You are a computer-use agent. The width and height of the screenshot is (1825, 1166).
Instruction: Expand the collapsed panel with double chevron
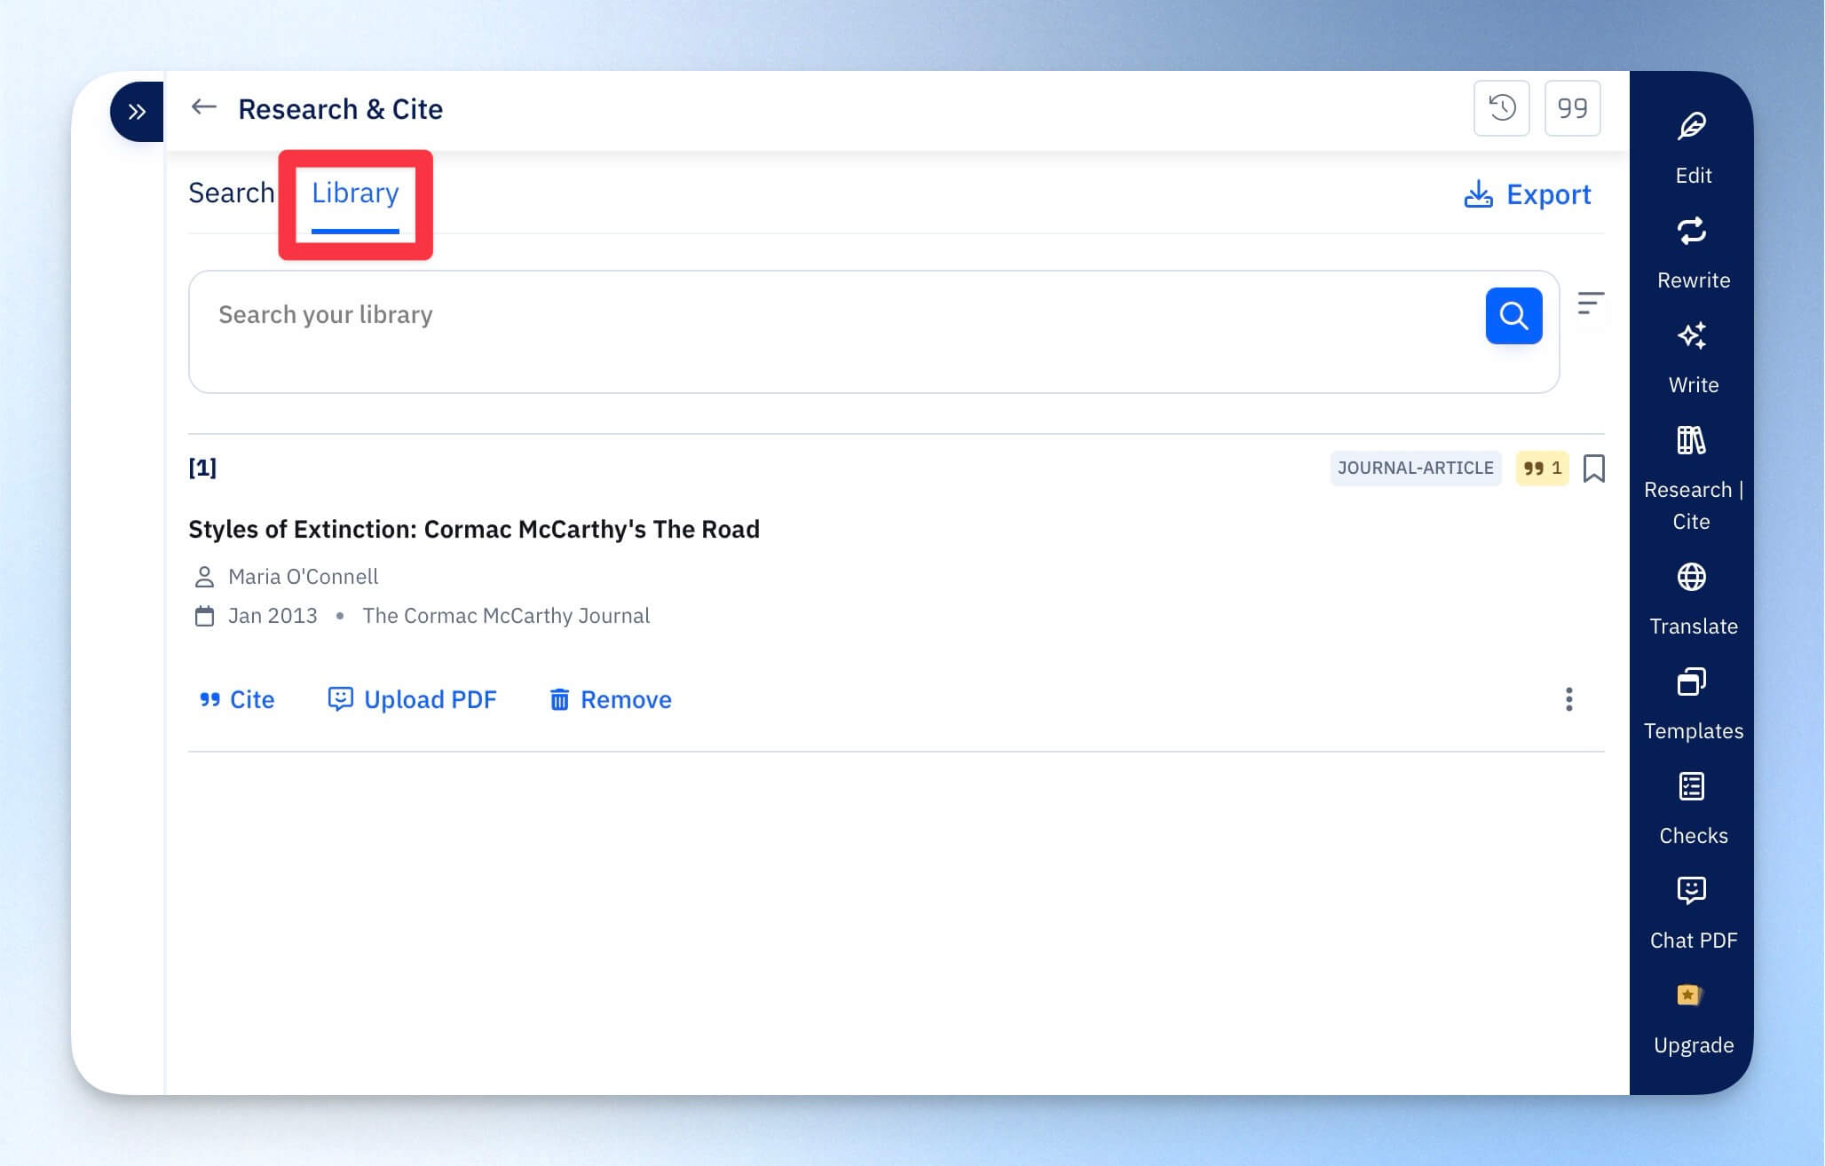click(137, 112)
